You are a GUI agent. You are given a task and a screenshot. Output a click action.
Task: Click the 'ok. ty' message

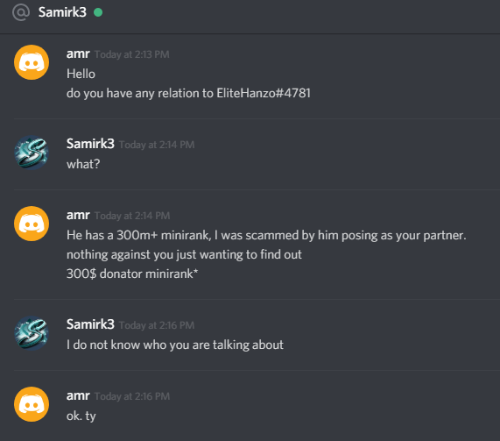click(x=81, y=416)
